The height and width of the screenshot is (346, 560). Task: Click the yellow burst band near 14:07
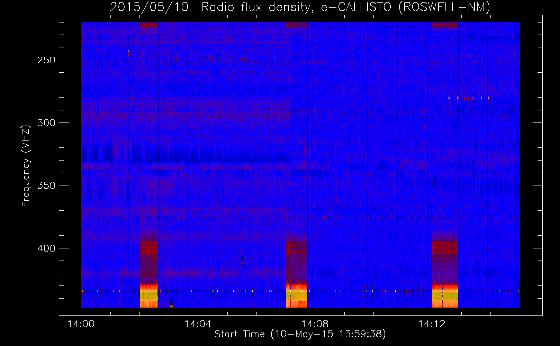pos(297,296)
